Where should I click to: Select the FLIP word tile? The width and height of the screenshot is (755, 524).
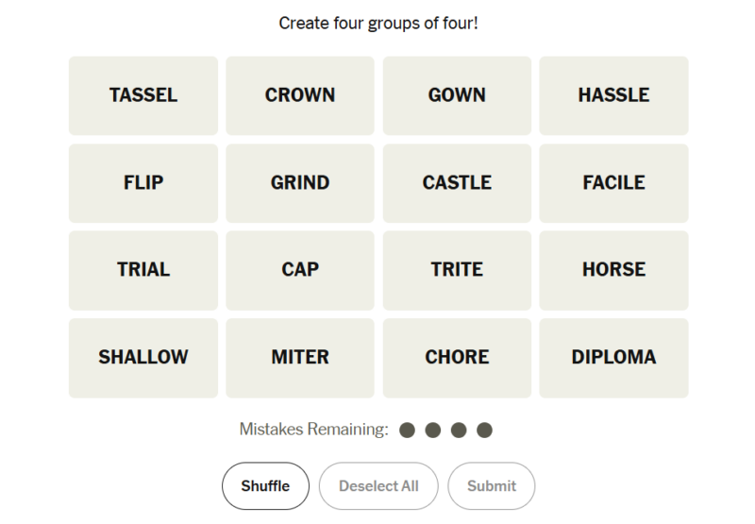tap(143, 183)
